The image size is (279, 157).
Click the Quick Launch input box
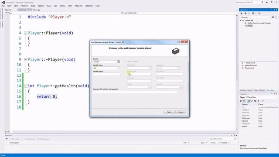[x=248, y=2]
